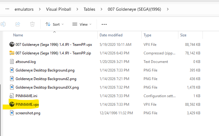219x136 pixels.
Task: Click the image icon of screenshot.png
Action: [x=12, y=113]
